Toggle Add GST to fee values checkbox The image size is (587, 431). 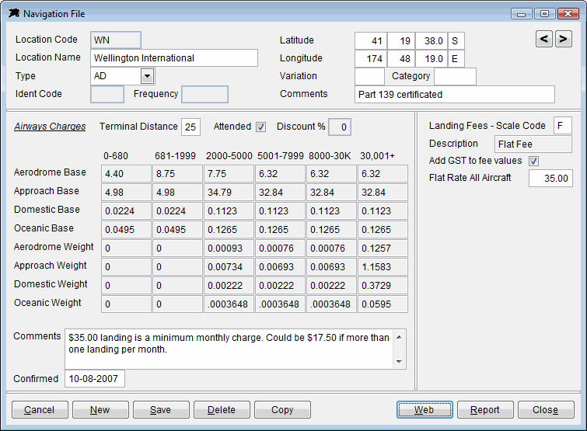point(533,161)
